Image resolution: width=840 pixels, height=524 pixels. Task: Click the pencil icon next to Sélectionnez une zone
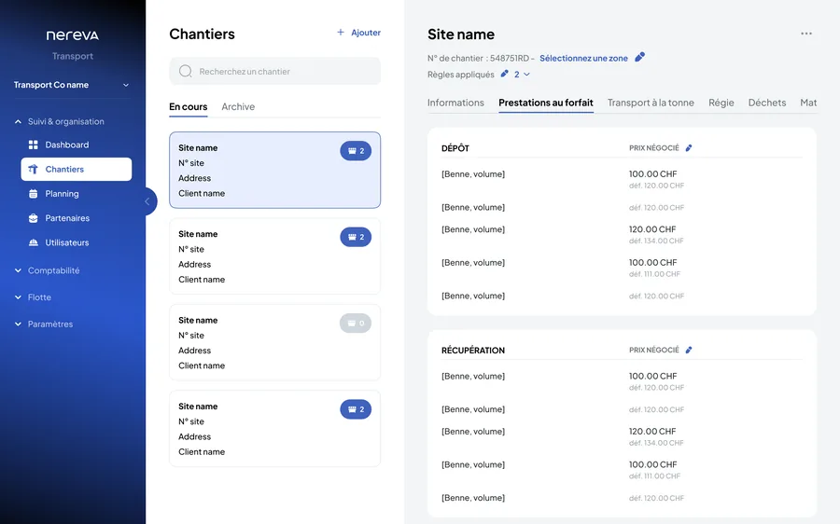(x=639, y=57)
